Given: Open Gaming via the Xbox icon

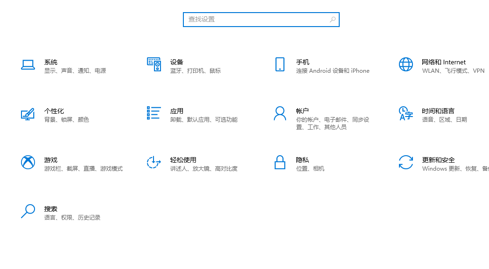Looking at the screenshot, I should (28, 163).
